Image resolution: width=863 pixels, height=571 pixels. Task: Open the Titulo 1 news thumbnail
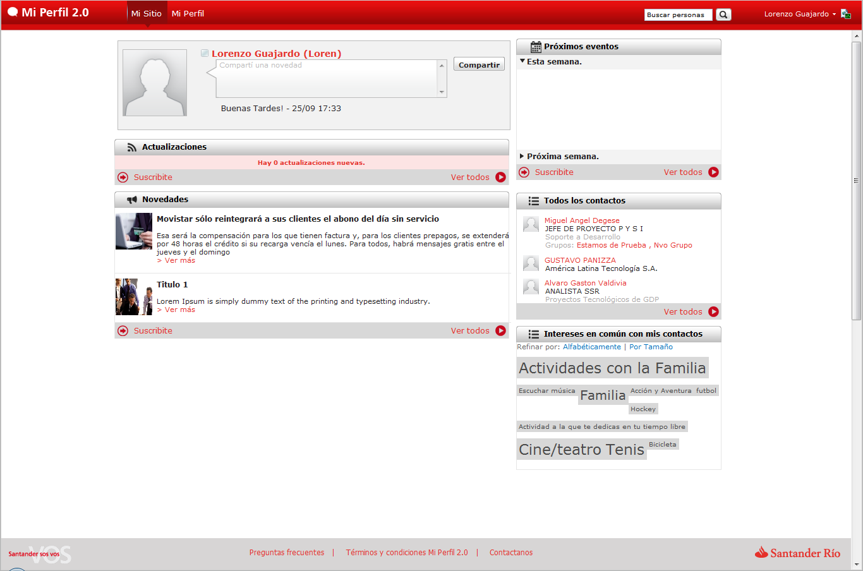[134, 297]
